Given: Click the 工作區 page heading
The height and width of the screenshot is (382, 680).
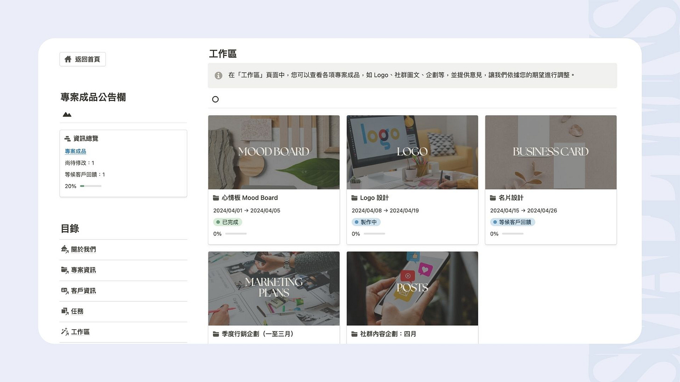Looking at the screenshot, I should 223,54.
